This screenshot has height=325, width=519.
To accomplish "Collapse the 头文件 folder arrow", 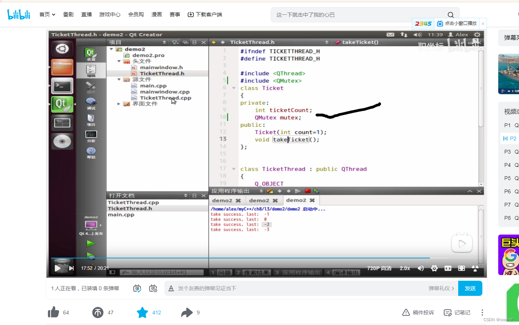I will 119,61.
